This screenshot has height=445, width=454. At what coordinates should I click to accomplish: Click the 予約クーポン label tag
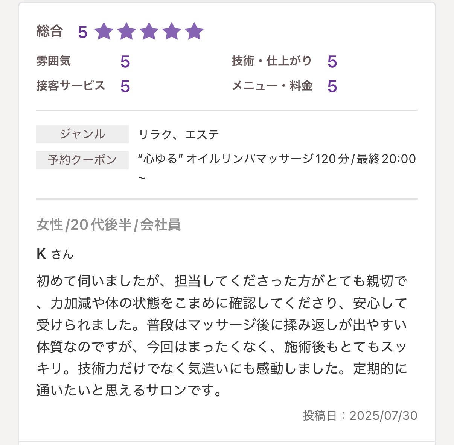82,160
